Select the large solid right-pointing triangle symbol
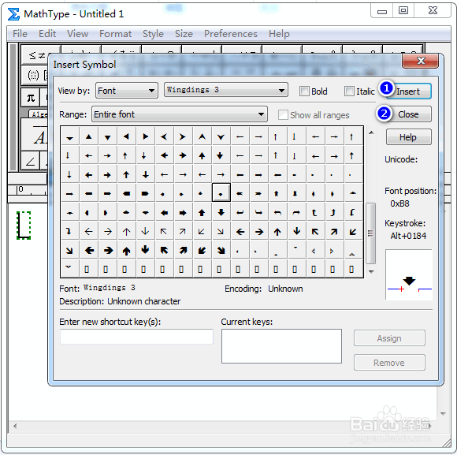 pos(145,136)
